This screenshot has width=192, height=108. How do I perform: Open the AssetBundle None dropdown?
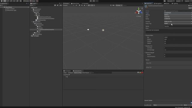click(168, 105)
